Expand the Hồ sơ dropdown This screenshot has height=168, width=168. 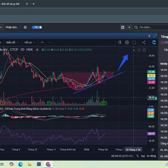[29, 42]
